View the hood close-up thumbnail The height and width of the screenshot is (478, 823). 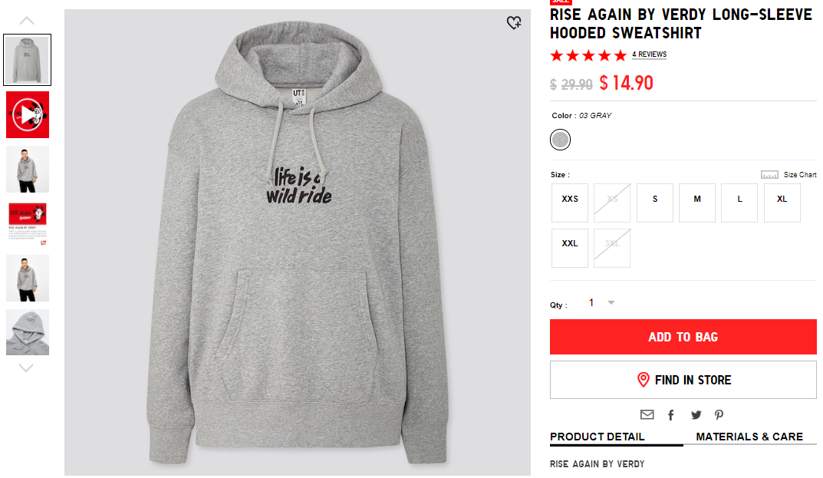(x=28, y=332)
